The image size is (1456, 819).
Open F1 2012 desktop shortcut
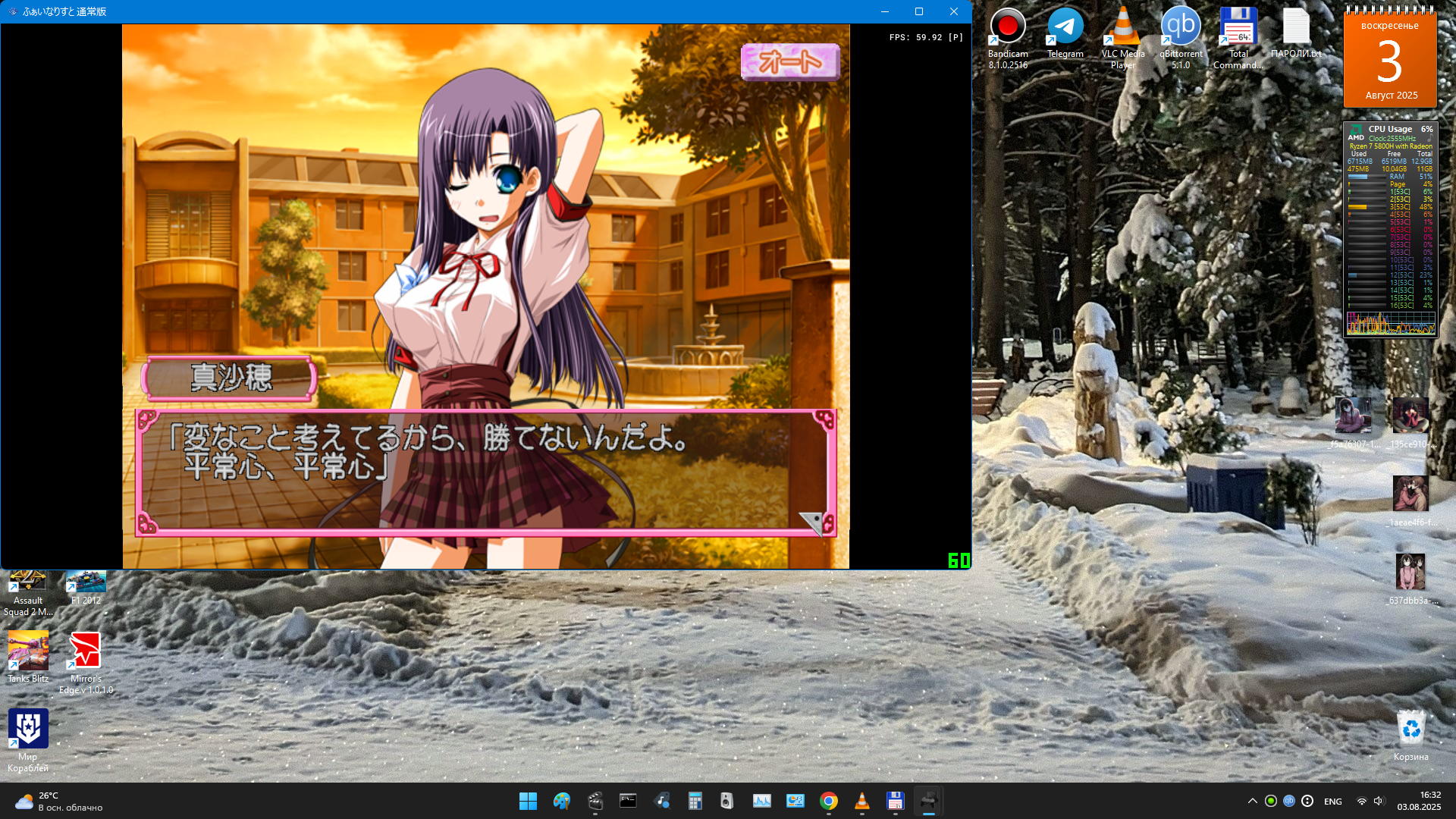point(86,588)
